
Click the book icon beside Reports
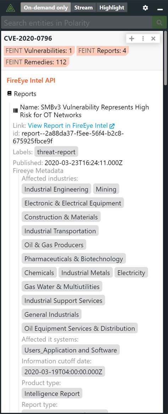(x=10, y=94)
